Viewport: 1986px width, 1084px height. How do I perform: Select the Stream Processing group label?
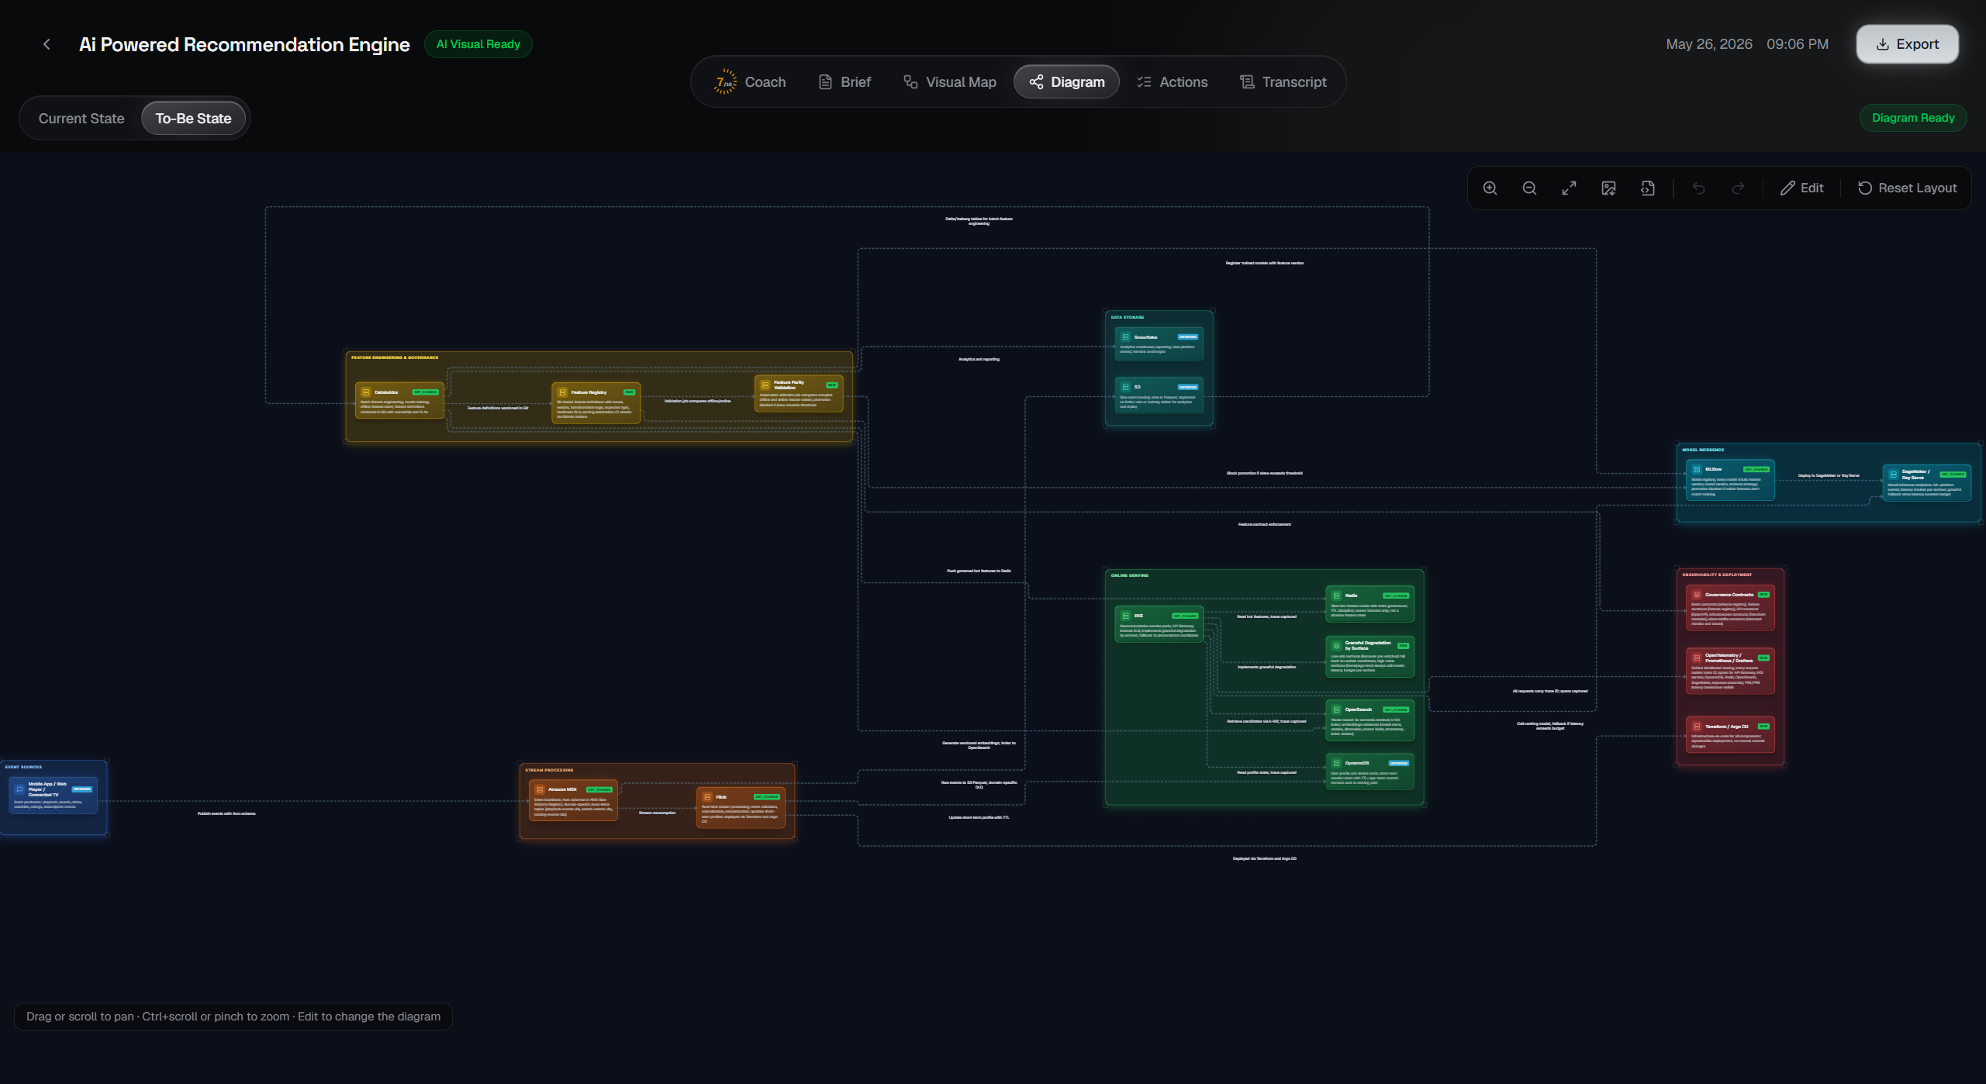549,770
